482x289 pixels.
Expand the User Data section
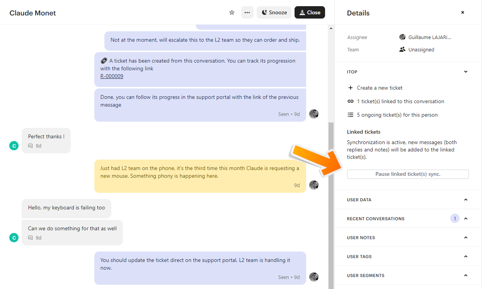[466, 200]
